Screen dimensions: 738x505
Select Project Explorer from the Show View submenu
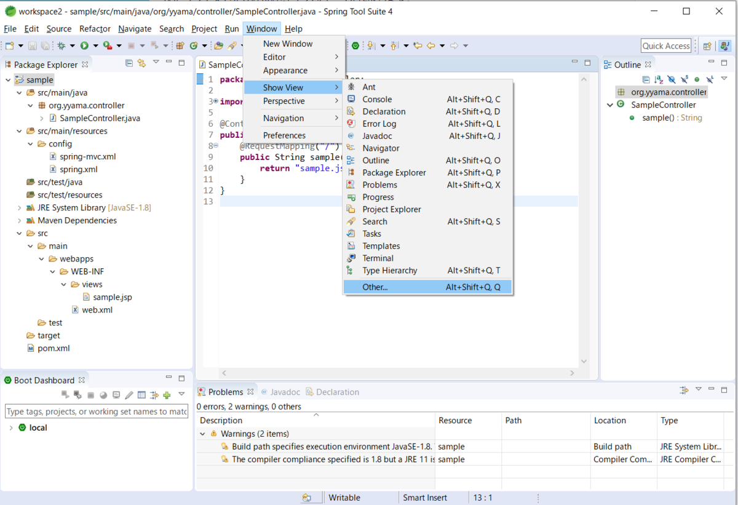427,209
